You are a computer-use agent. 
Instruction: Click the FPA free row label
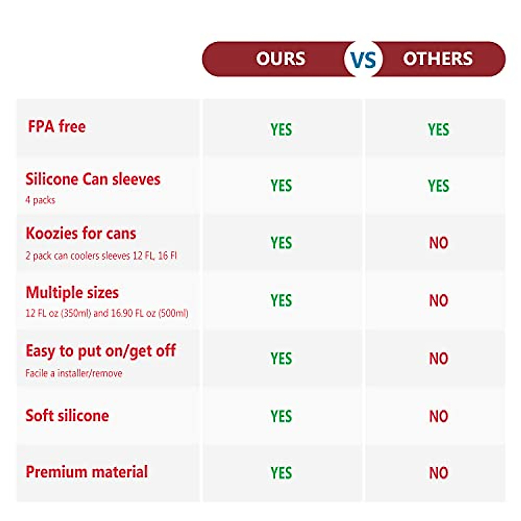click(x=57, y=126)
